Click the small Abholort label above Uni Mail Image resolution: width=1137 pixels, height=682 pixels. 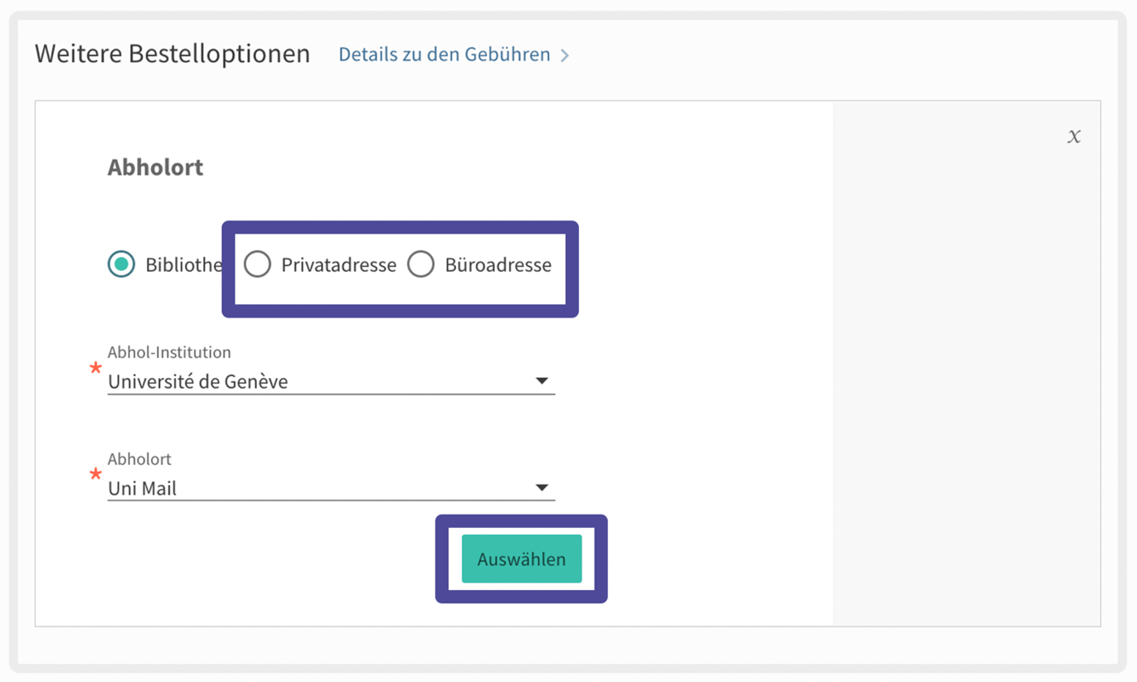tap(139, 459)
